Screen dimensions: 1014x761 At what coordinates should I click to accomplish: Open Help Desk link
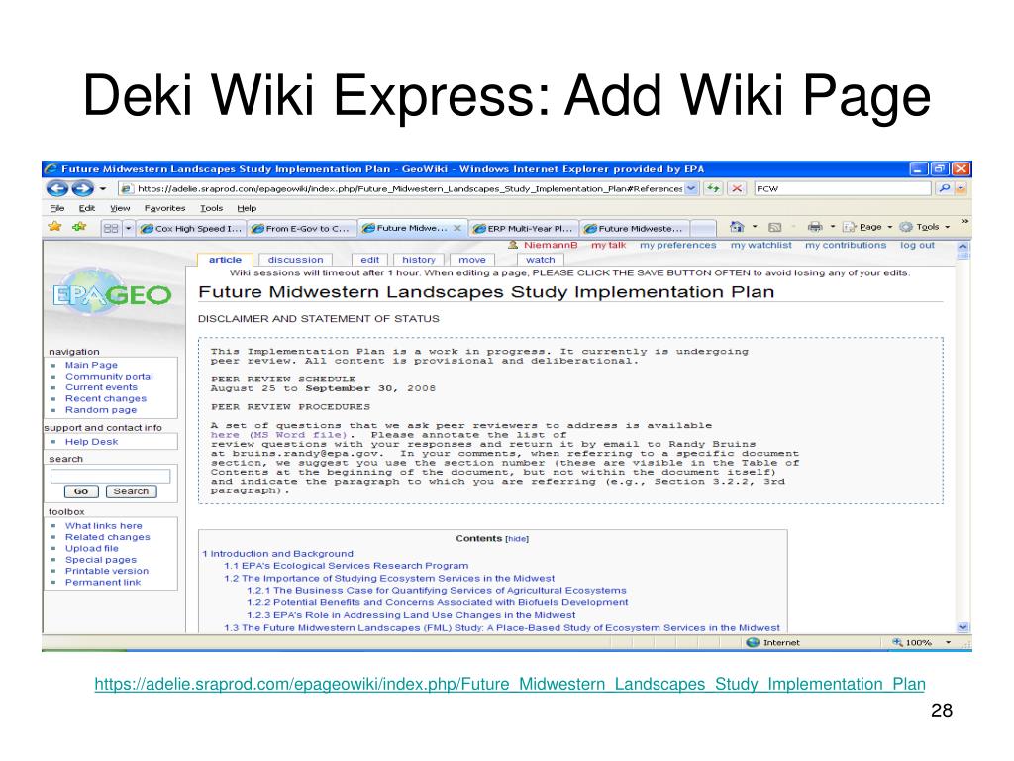click(x=91, y=442)
